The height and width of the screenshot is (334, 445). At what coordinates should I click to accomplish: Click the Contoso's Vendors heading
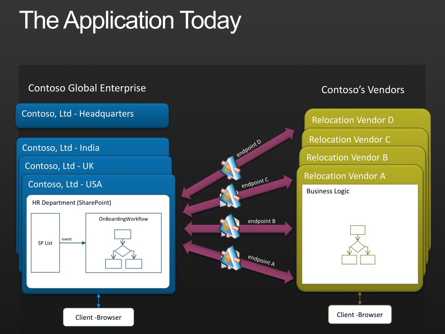pos(363,90)
